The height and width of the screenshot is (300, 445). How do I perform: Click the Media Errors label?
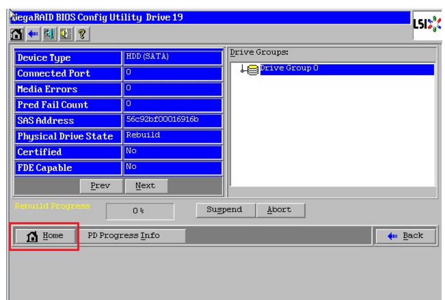47,89
